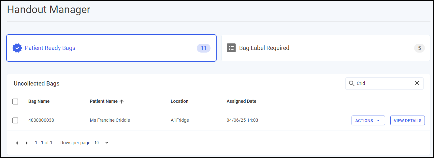Tick the select-all checkbox in table header
Screen dimensions: 434x158
coord(15,102)
